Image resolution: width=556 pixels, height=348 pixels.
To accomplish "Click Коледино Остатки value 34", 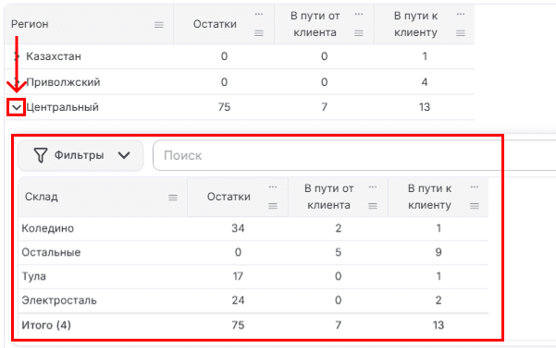I will point(238,229).
